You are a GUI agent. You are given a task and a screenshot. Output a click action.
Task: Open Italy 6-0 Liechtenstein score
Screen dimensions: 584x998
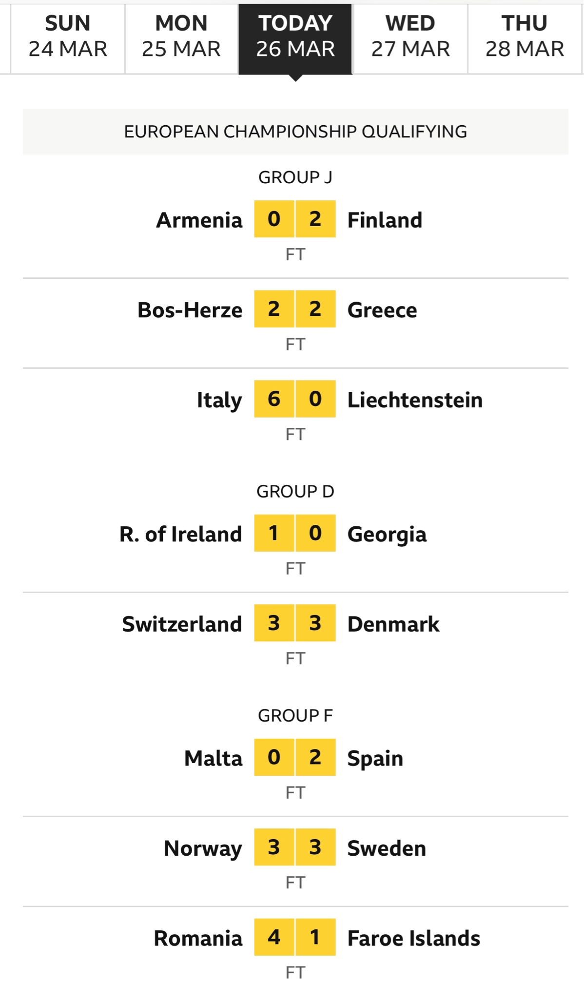click(x=295, y=399)
